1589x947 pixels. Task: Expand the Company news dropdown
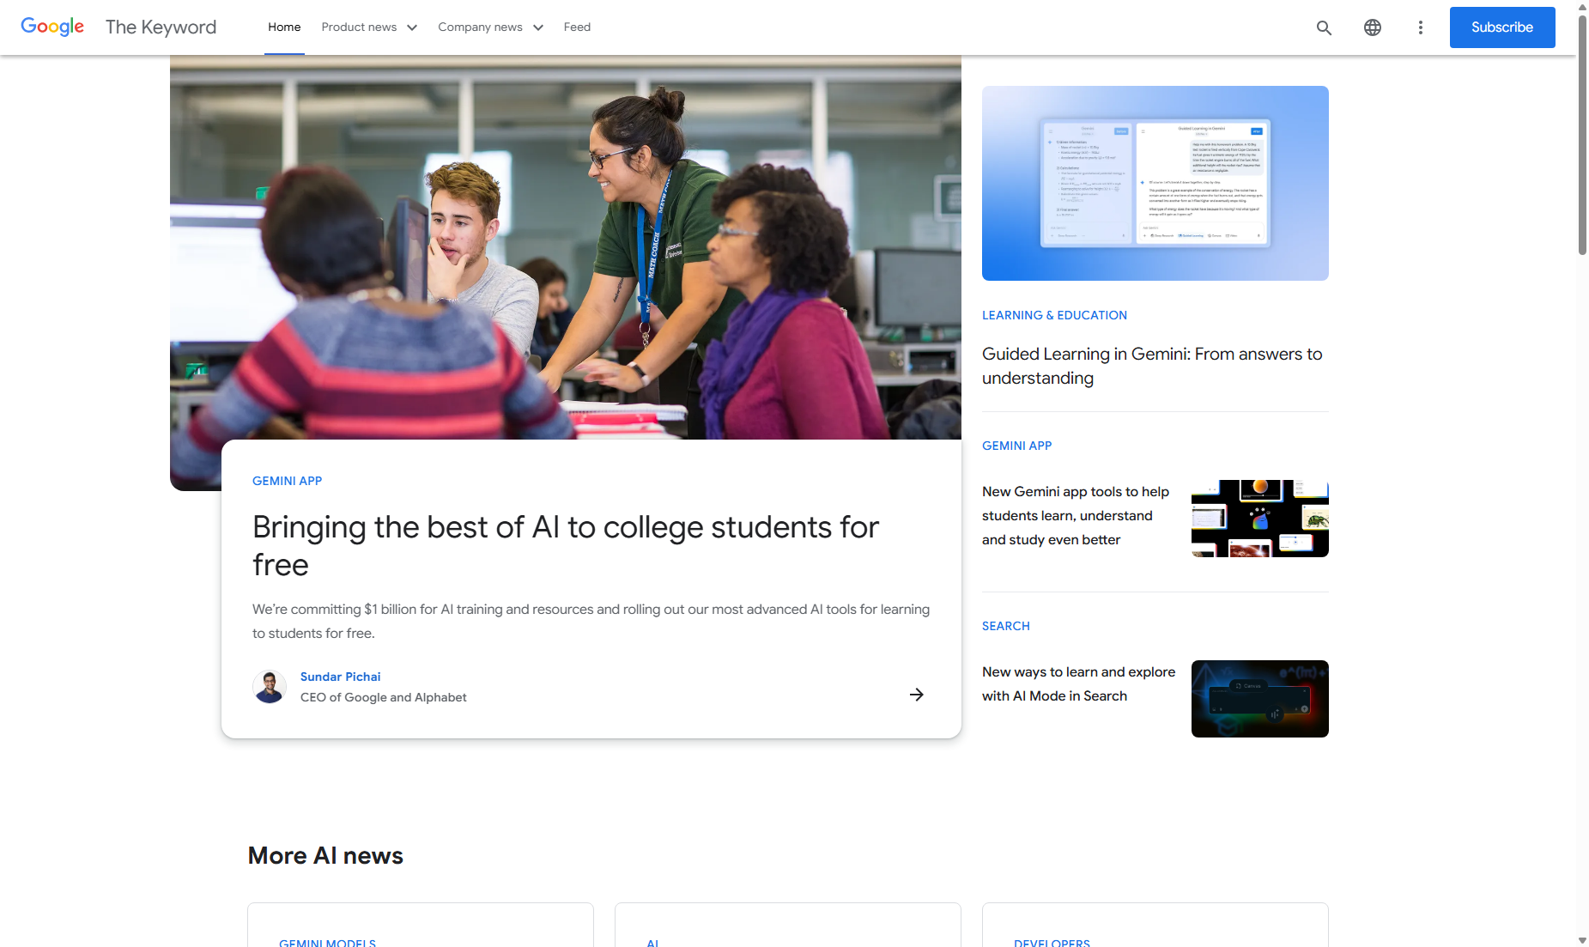(x=490, y=27)
